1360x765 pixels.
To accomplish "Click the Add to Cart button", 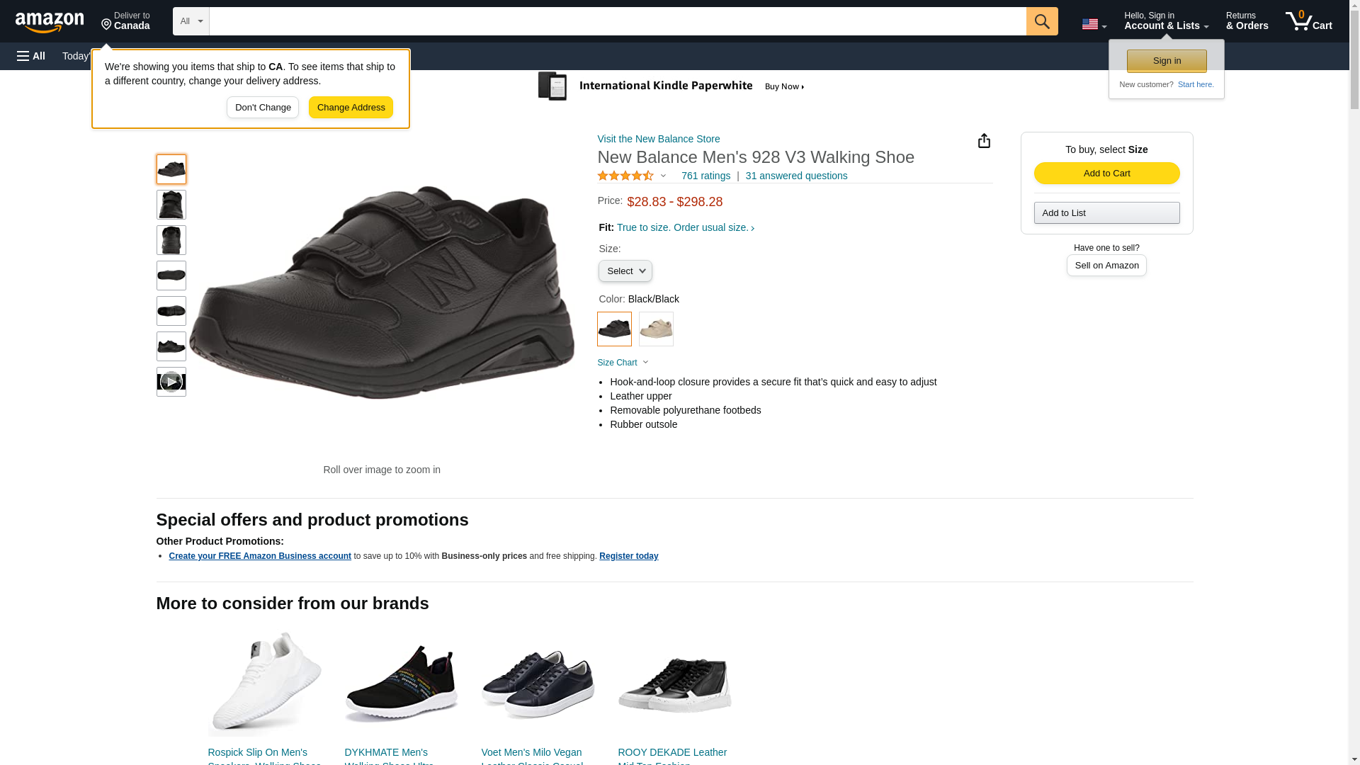I will tap(1106, 174).
